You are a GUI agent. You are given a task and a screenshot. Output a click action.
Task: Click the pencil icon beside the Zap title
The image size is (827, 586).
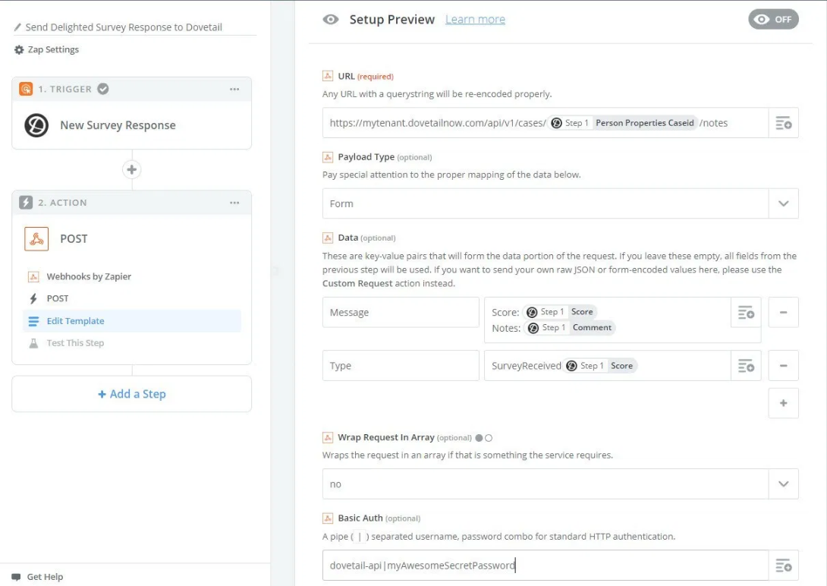(x=18, y=27)
